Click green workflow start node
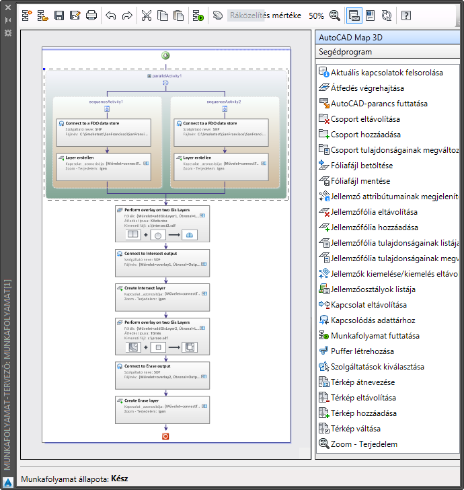Viewport: 464px width, 490px height. pos(165,56)
